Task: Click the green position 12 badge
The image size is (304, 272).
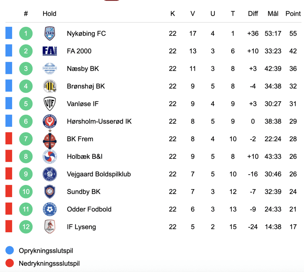Action: [x=26, y=227]
